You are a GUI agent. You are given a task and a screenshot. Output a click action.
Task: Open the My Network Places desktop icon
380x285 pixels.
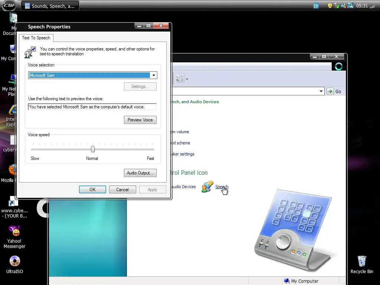tap(9, 85)
